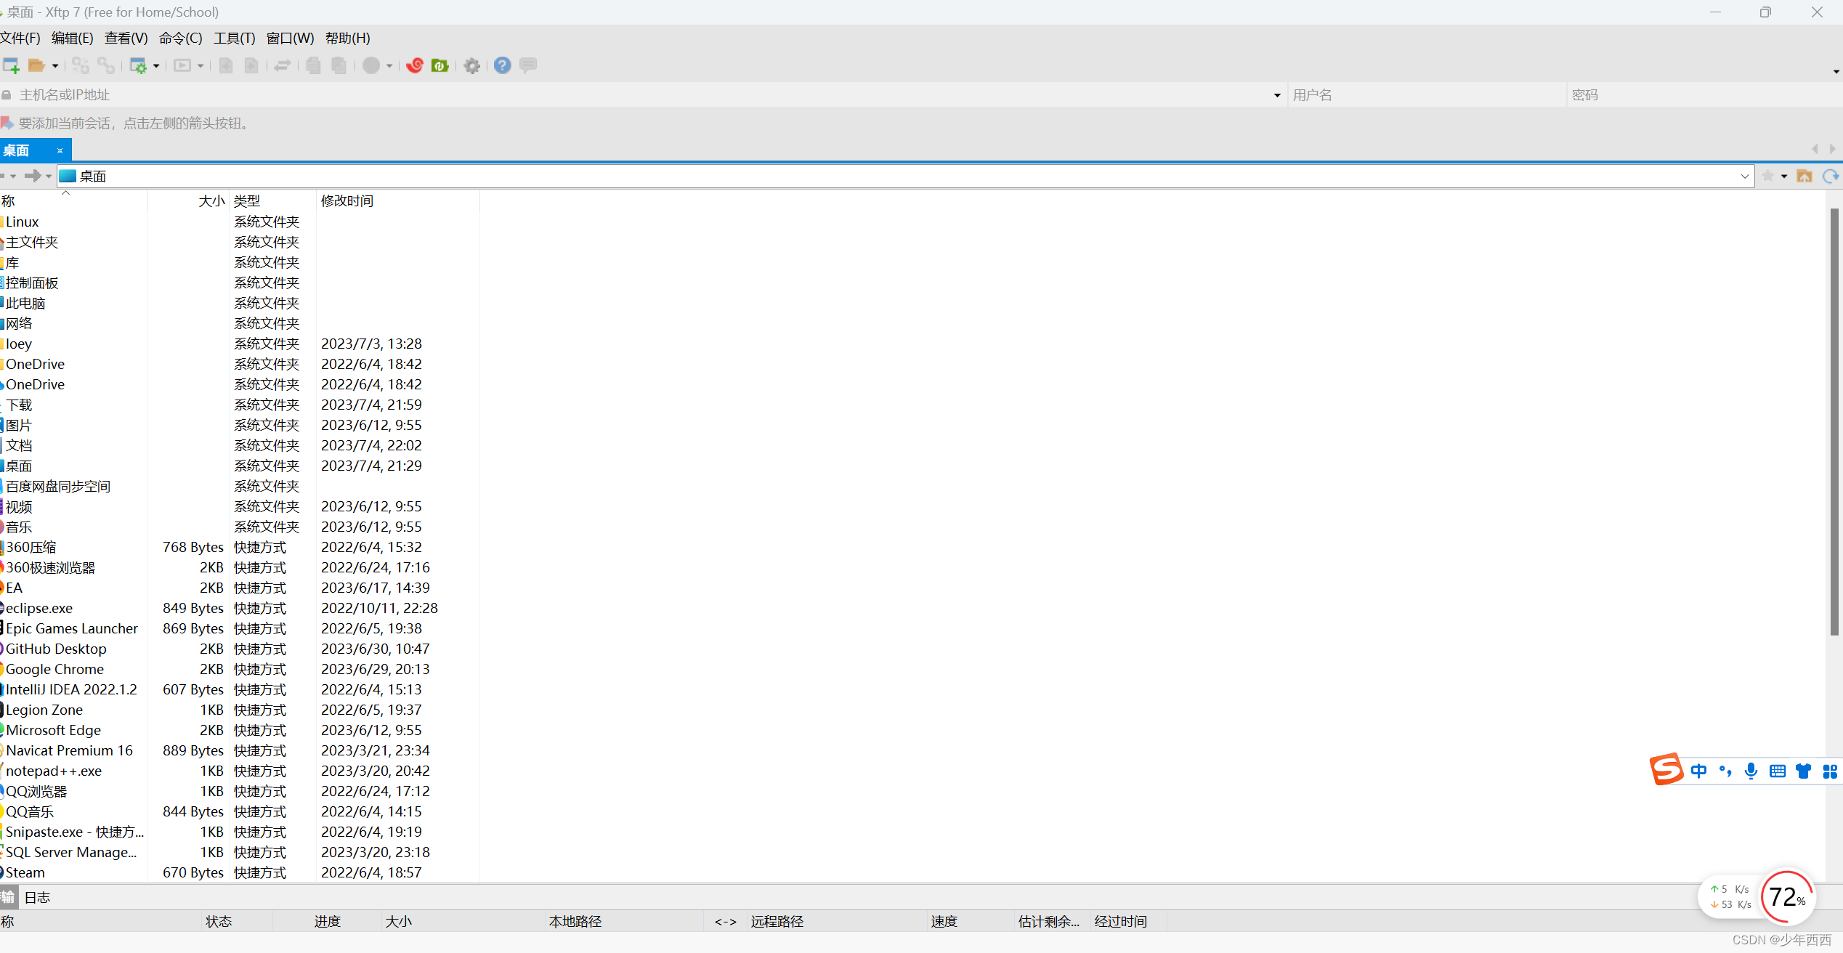The height and width of the screenshot is (953, 1843).
Task: Click the feedback speech bubble icon
Action: (528, 65)
